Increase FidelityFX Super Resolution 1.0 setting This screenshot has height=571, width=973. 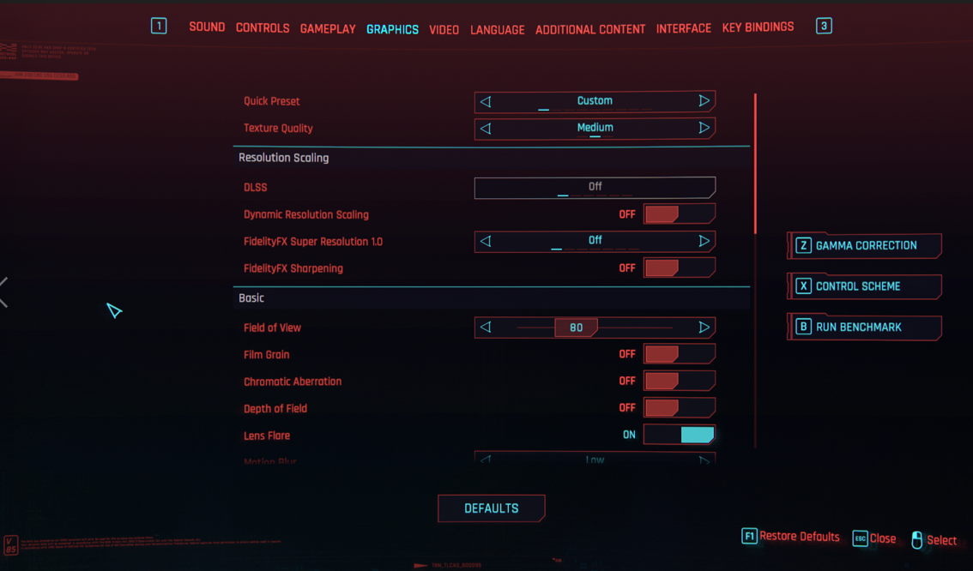(x=704, y=241)
